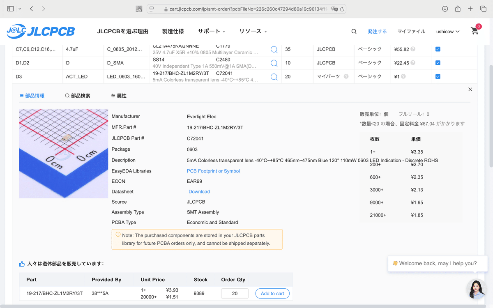
Task: Click the thumbs-up icon above the surplus parts table
Action: tap(21, 263)
